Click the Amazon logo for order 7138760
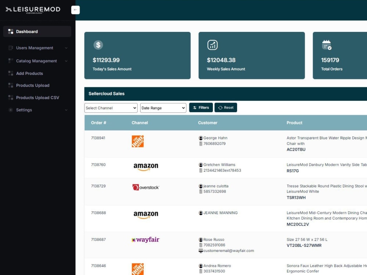Viewport: 367px width, 275px height. pyautogui.click(x=146, y=167)
